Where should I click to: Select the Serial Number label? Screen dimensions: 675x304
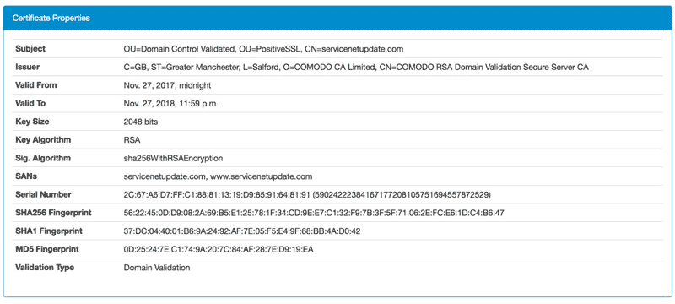[x=44, y=194]
